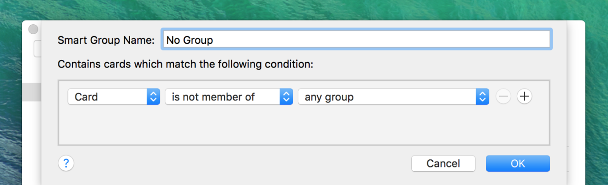Click the blue arrows beside 'any group'
This screenshot has height=185, width=608.
point(483,97)
